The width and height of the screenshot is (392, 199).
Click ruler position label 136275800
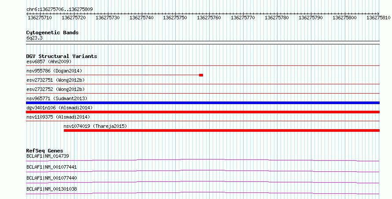click(x=344, y=18)
